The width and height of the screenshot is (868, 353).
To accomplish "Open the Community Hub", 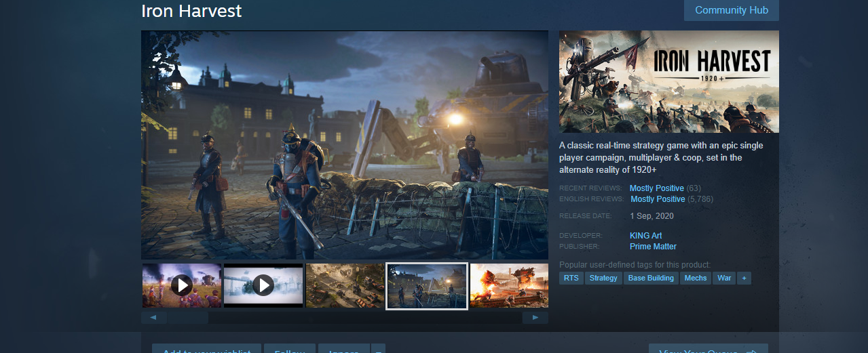I will coord(731,10).
